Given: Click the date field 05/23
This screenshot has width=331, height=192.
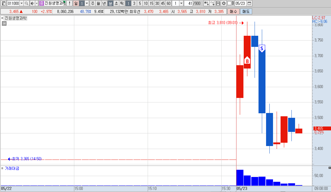Looking at the screenshot, I should coord(240,3).
